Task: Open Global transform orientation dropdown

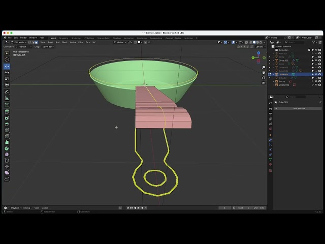Action: (120, 42)
